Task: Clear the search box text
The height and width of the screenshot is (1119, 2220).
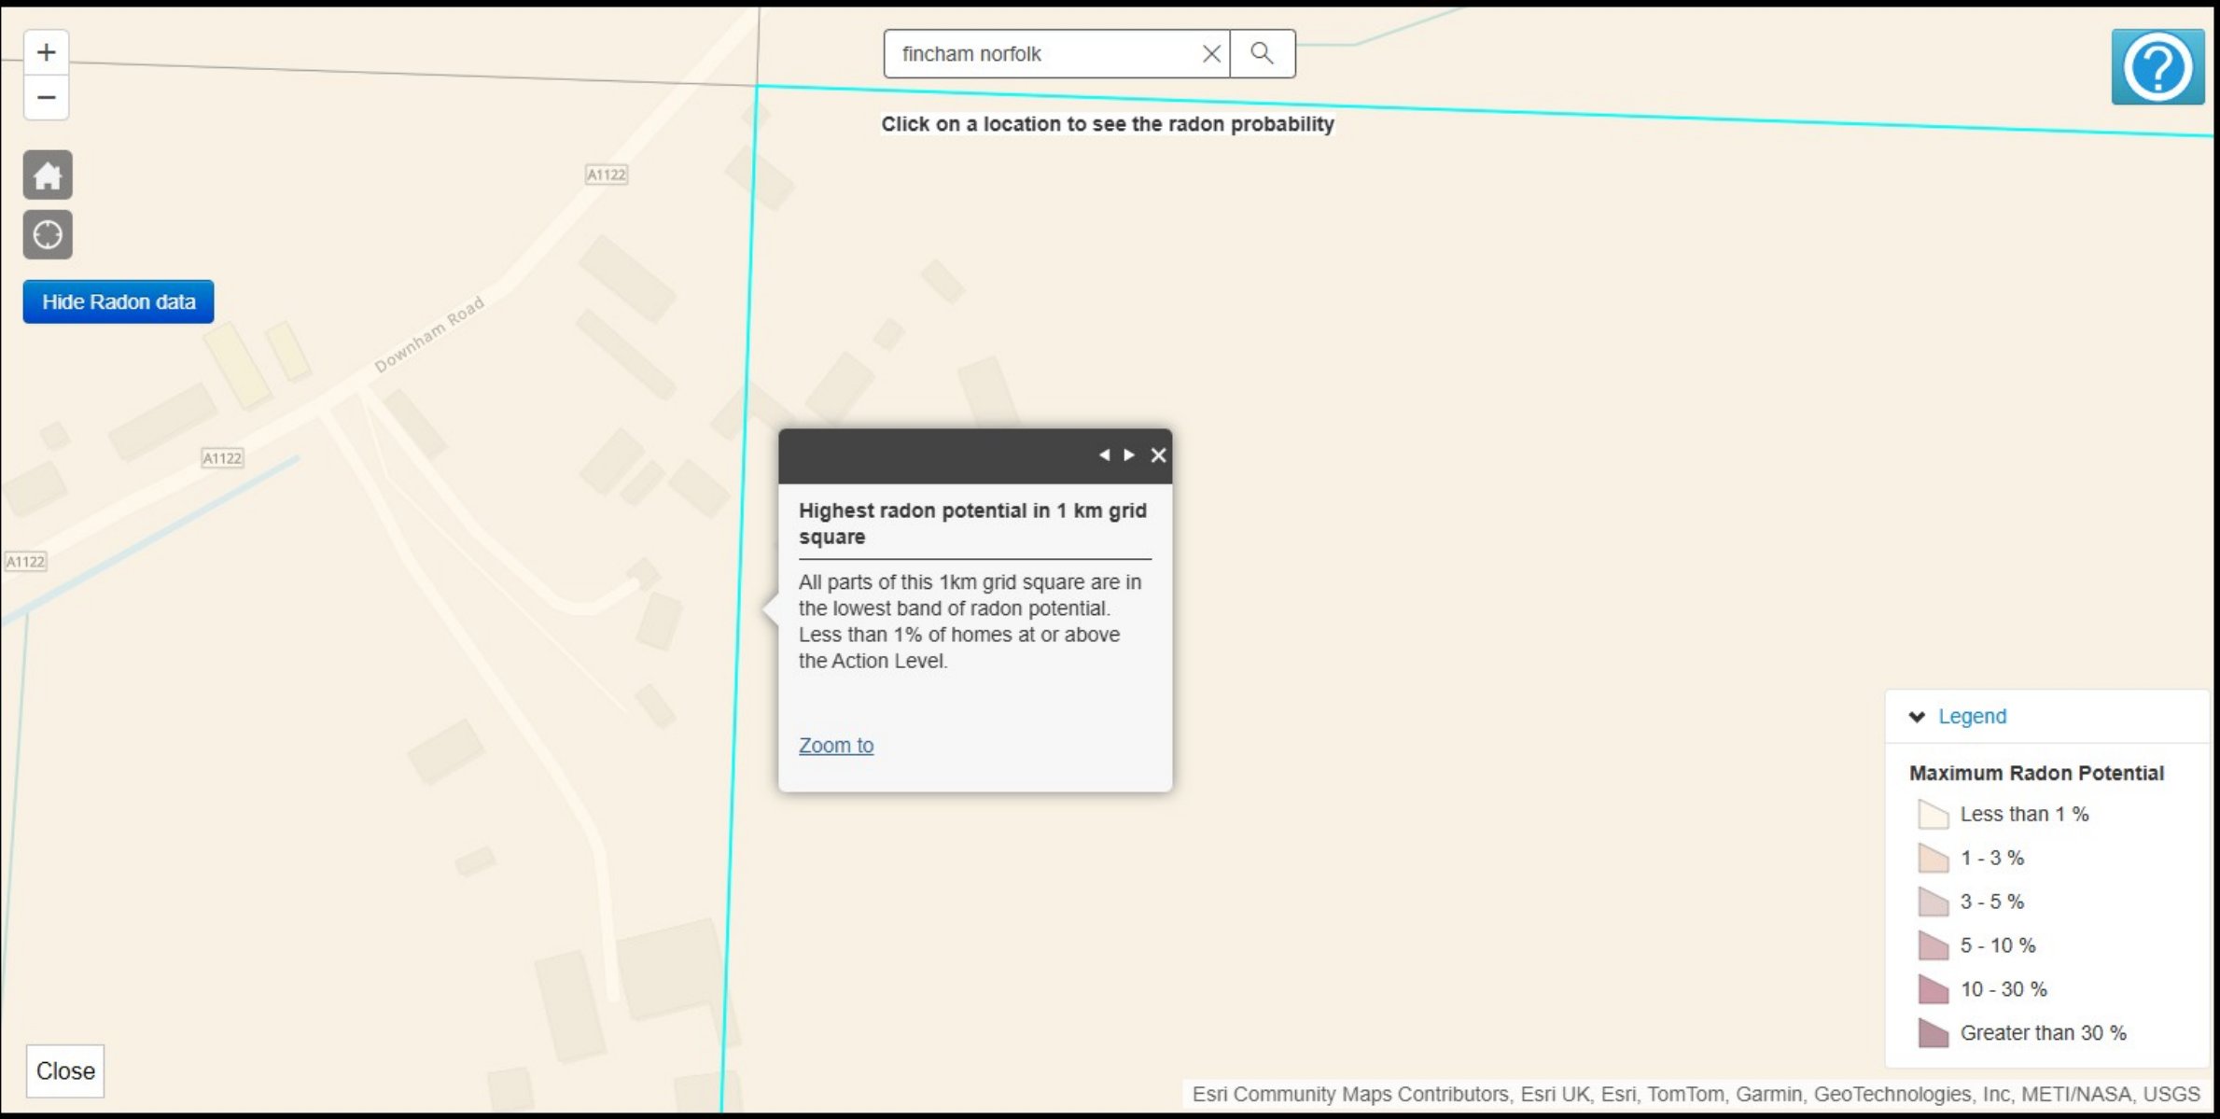Action: (1211, 54)
